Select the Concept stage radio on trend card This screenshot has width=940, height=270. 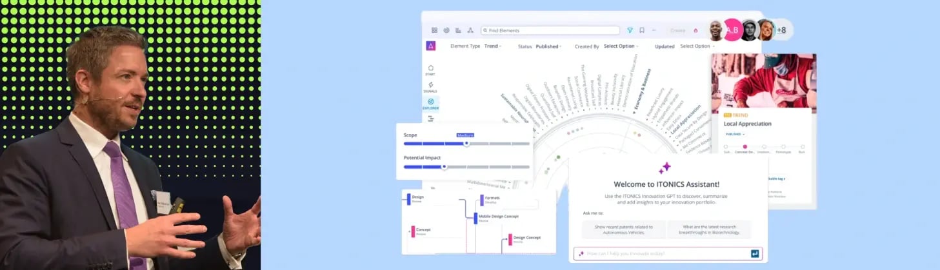[745, 147]
